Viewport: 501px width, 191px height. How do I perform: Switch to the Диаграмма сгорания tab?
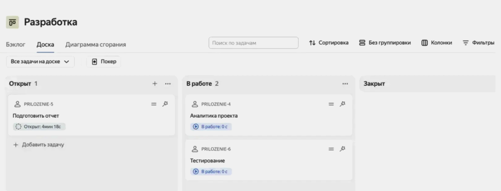point(95,44)
